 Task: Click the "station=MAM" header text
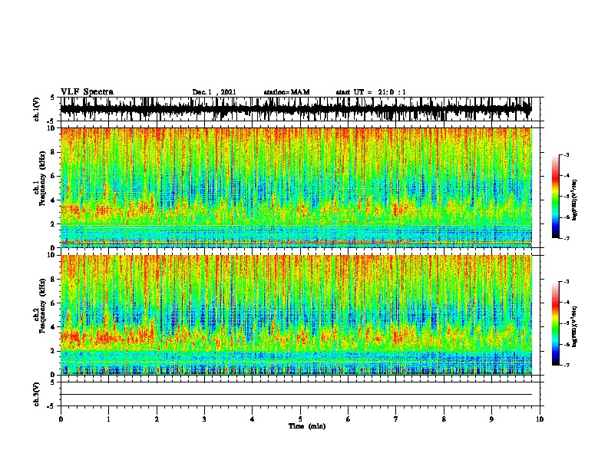point(286,92)
